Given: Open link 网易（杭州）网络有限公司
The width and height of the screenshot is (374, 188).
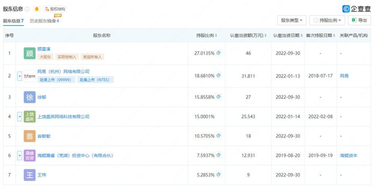Looking at the screenshot, I should (x=64, y=72).
